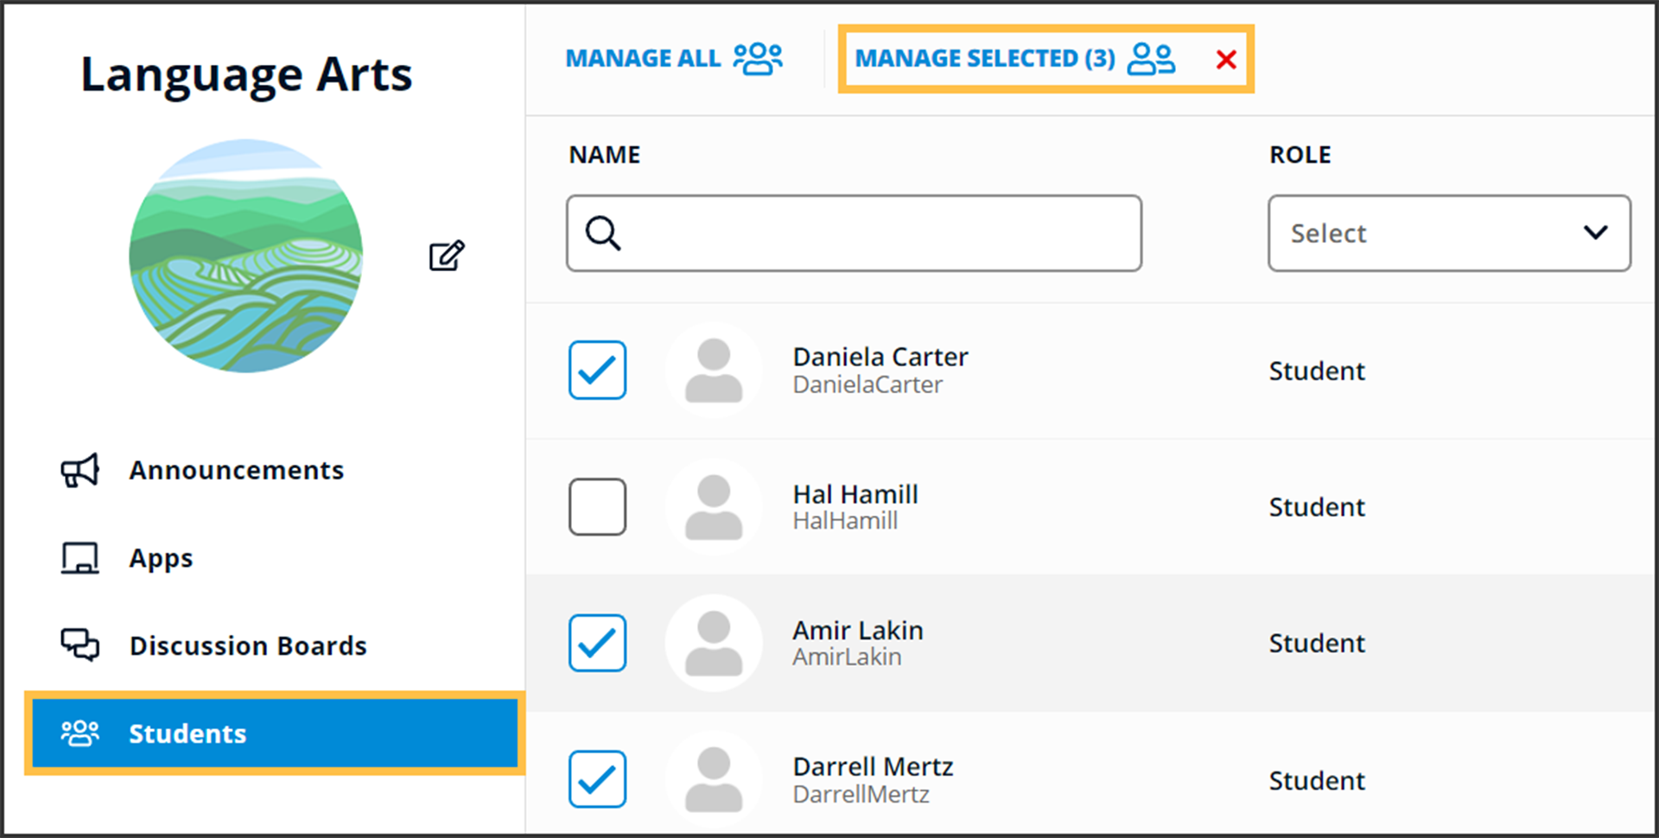Click the Announcements megaphone icon

click(x=79, y=471)
